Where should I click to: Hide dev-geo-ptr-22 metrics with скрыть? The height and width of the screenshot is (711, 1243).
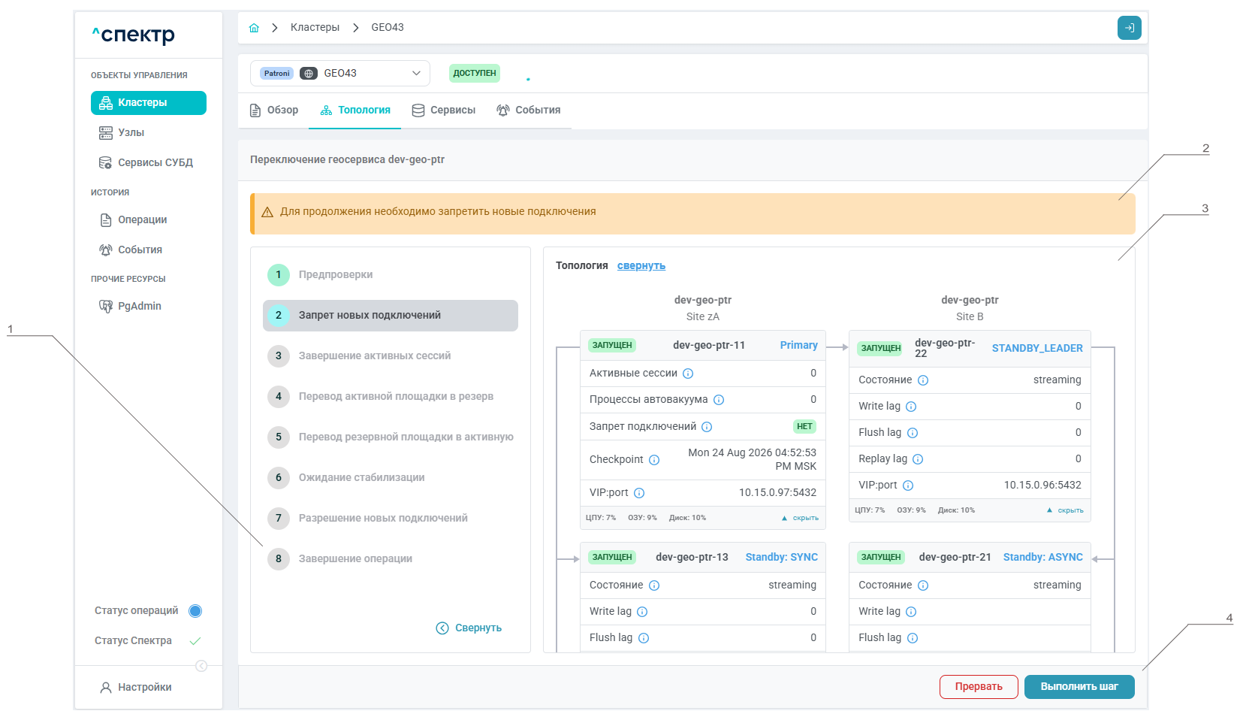coord(1066,510)
